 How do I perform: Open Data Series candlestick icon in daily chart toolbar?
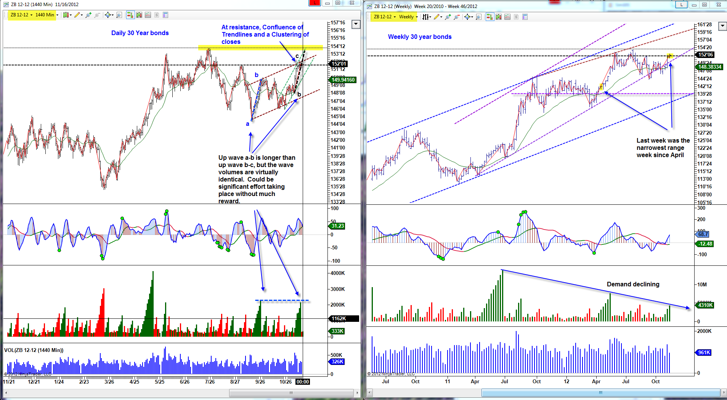tap(139, 15)
